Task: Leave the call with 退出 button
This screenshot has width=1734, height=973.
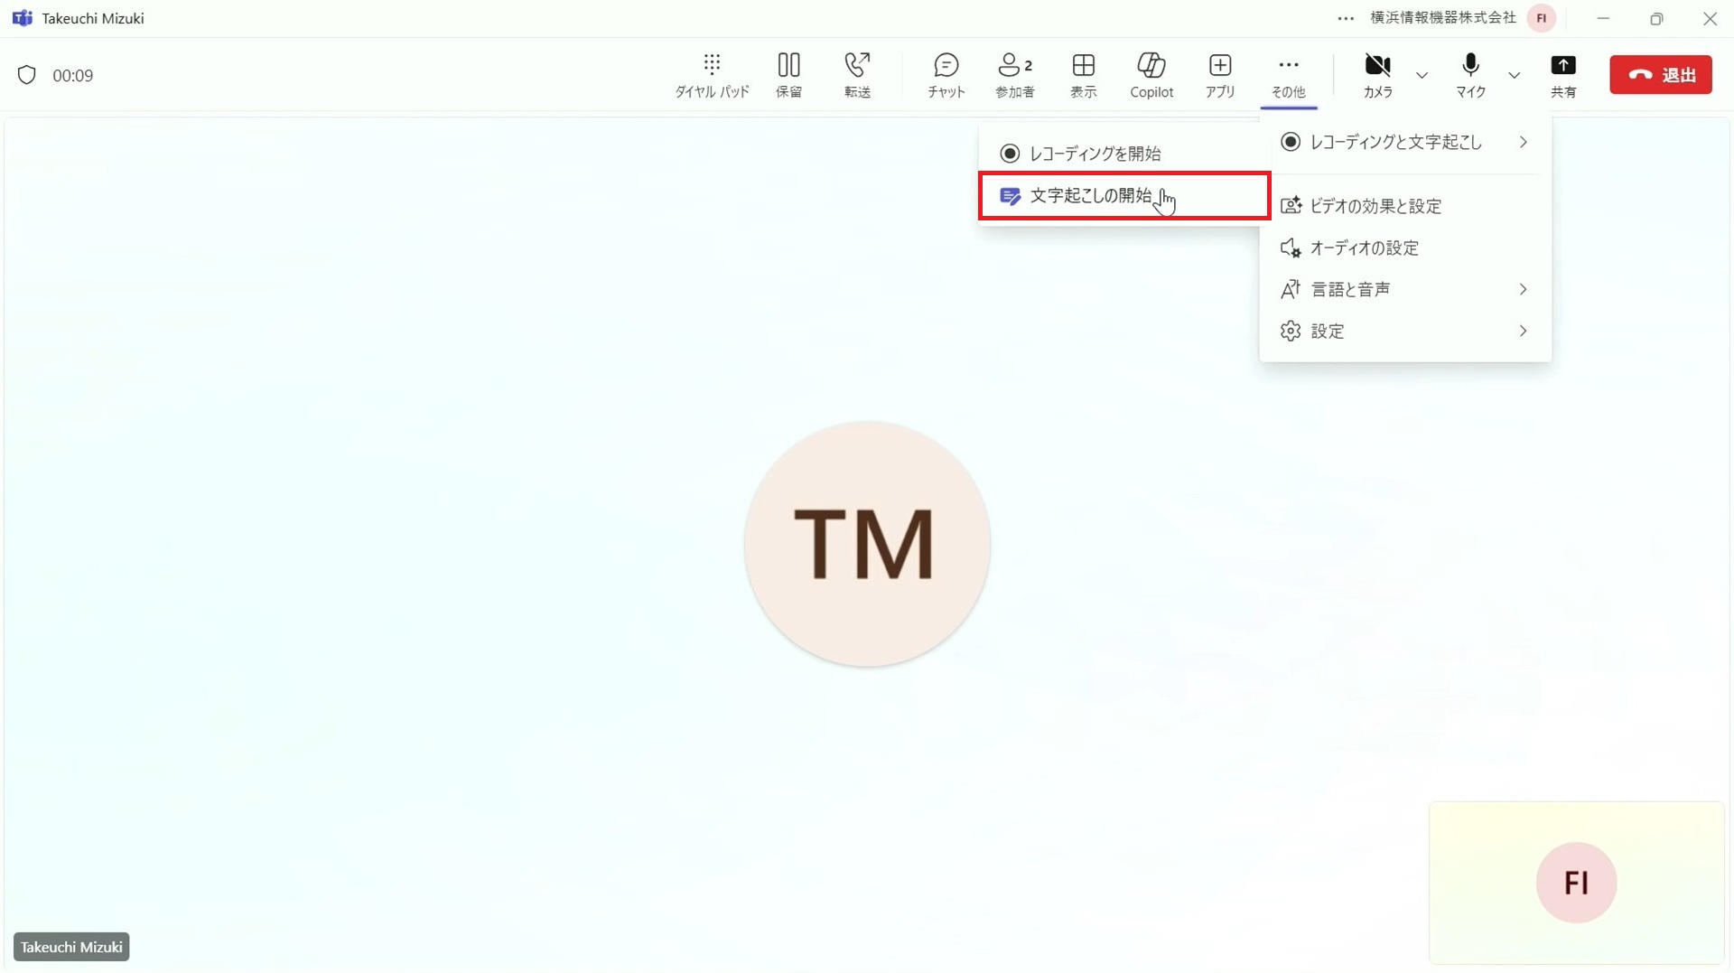Action: point(1660,75)
